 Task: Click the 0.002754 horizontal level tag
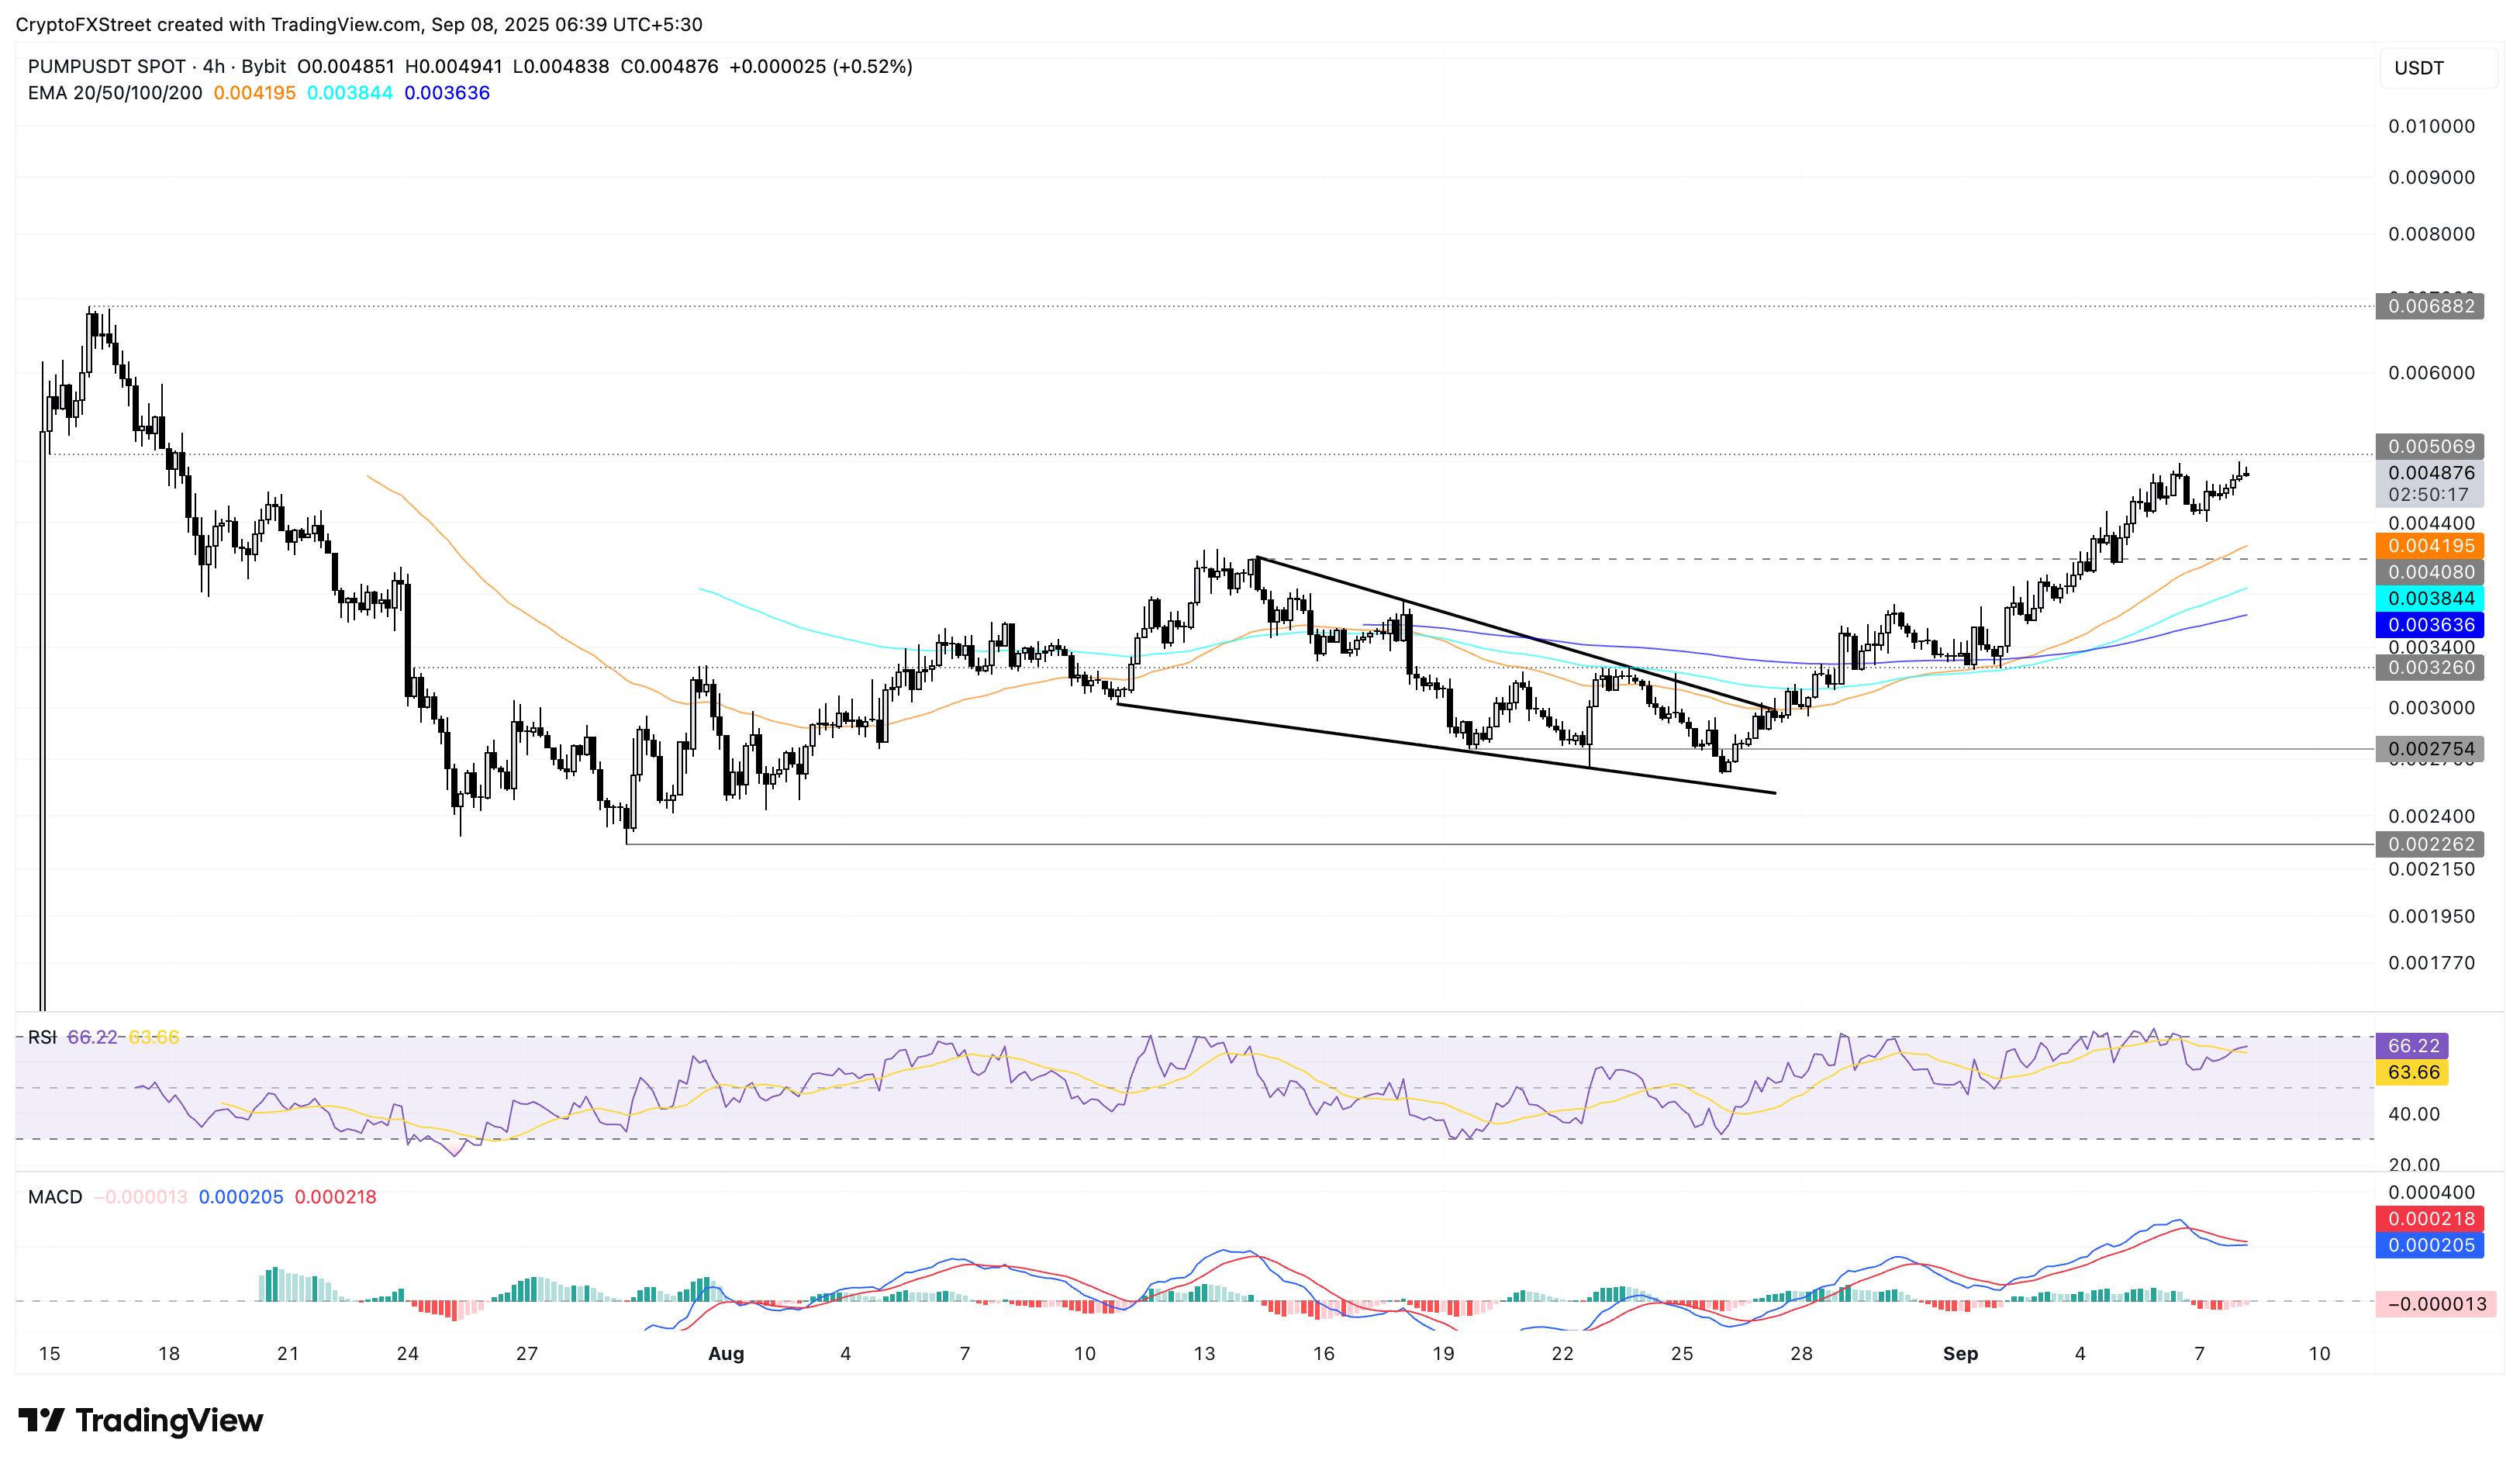tap(2430, 749)
